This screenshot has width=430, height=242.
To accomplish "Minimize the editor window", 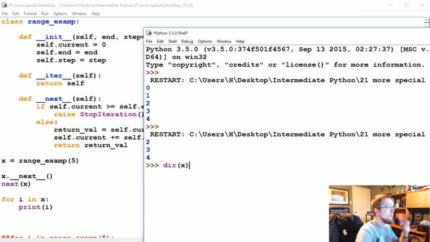I will tap(391, 5).
